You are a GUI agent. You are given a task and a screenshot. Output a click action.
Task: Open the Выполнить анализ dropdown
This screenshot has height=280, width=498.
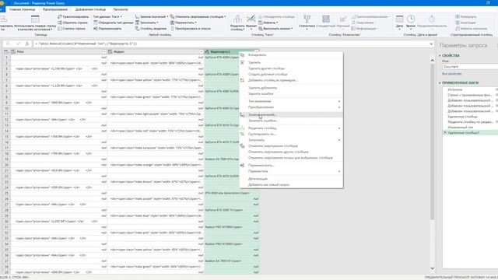[275, 29]
